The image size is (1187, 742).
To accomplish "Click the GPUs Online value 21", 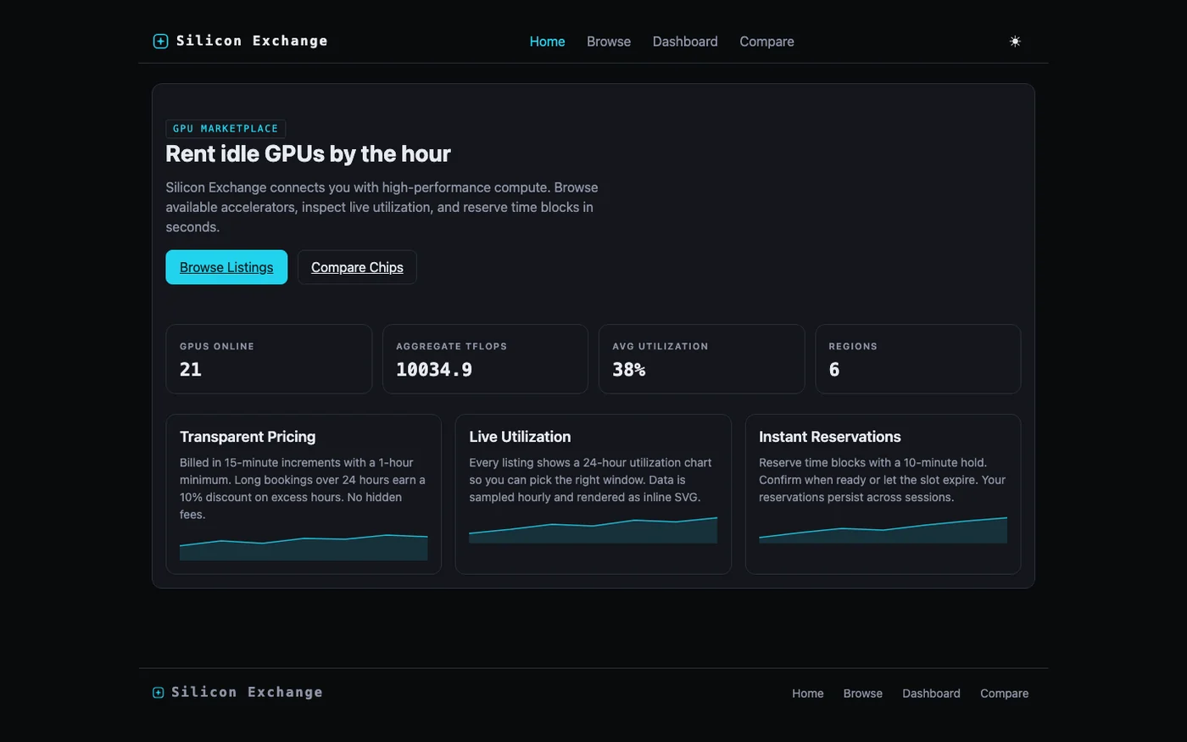I will point(191,370).
